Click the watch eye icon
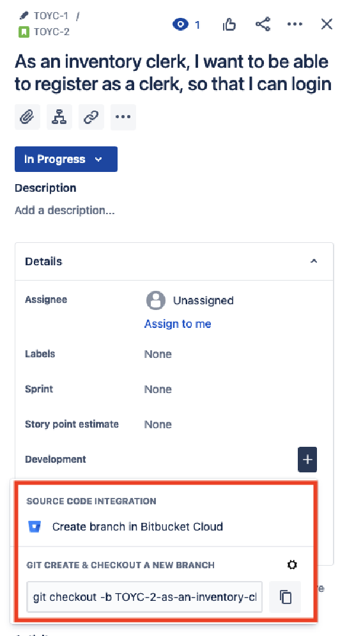Viewport: 347px width, 636px height. click(x=180, y=25)
